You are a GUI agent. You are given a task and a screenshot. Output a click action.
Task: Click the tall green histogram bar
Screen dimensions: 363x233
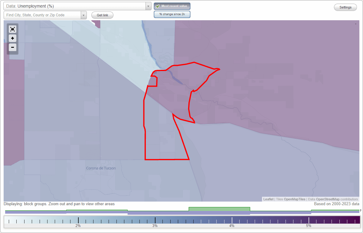tap(219, 209)
